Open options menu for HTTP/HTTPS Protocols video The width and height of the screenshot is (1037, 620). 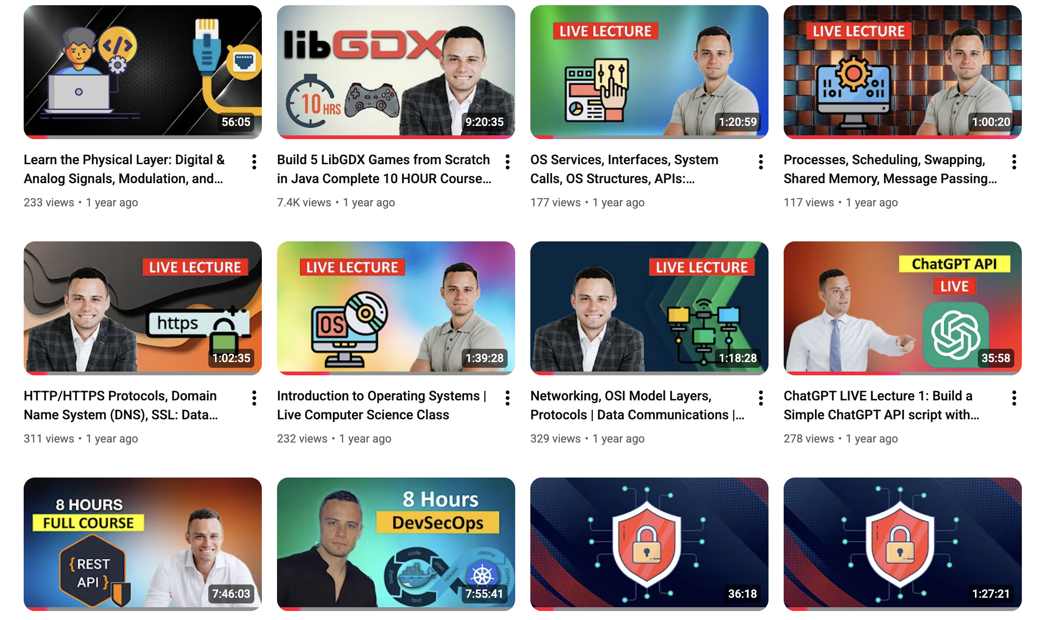click(x=254, y=398)
